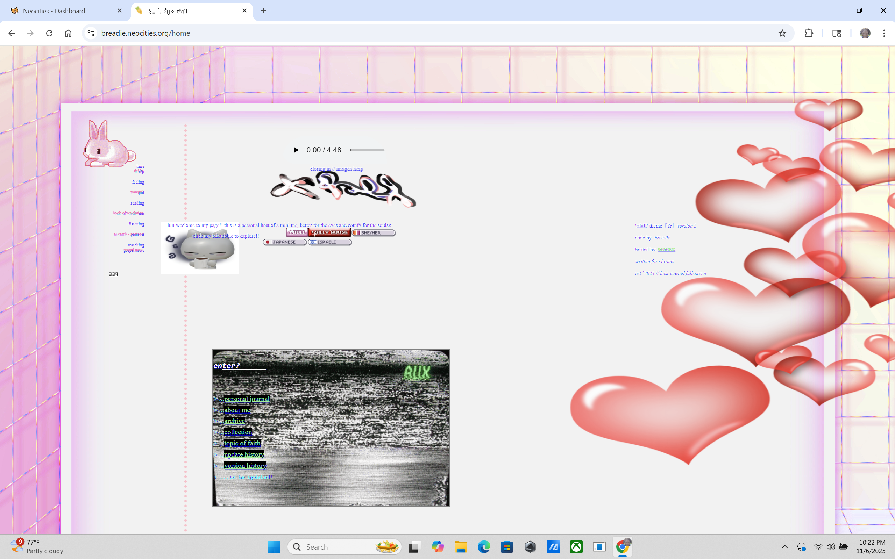
Task: Reload the current page
Action: pos(49,33)
